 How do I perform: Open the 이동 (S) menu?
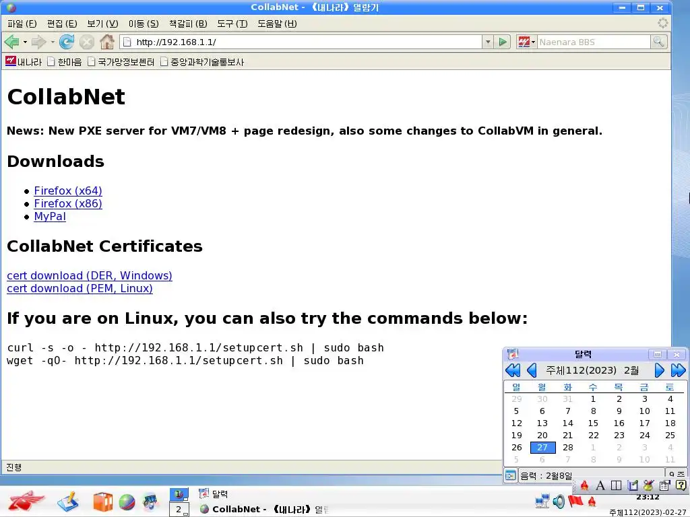click(144, 24)
